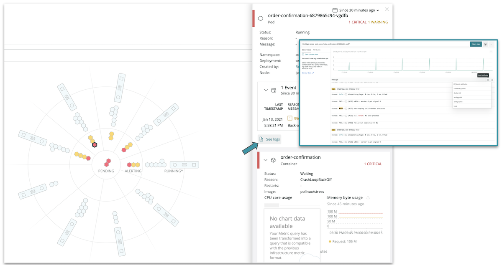Viewport: 502px width, 265px height.
Task: Close the pod details panel
Action: 387,9
